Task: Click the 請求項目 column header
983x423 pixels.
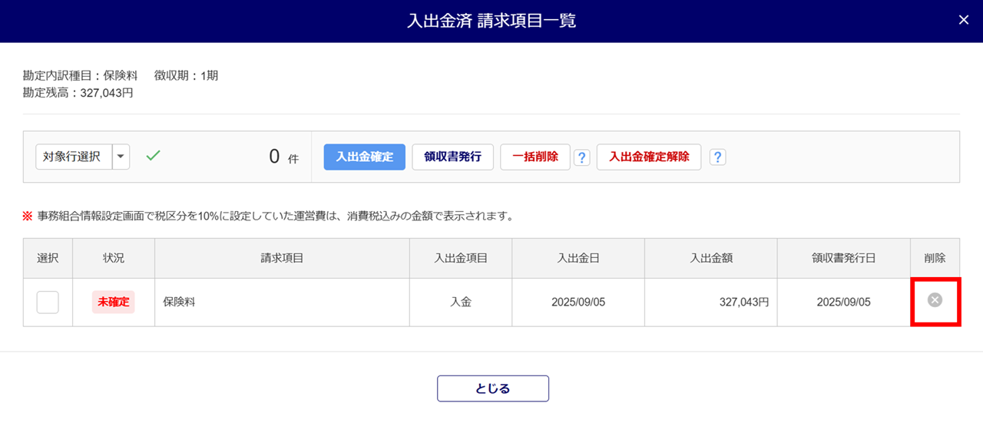Action: point(282,258)
